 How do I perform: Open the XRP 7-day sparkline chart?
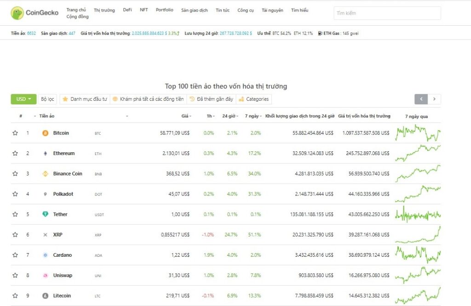point(418,235)
